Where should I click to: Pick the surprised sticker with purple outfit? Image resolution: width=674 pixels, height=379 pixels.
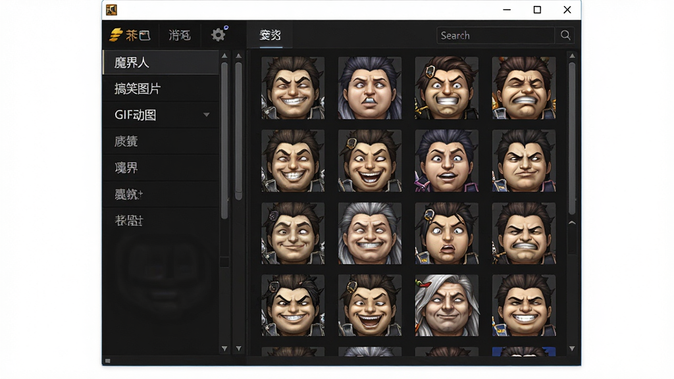tap(447, 161)
